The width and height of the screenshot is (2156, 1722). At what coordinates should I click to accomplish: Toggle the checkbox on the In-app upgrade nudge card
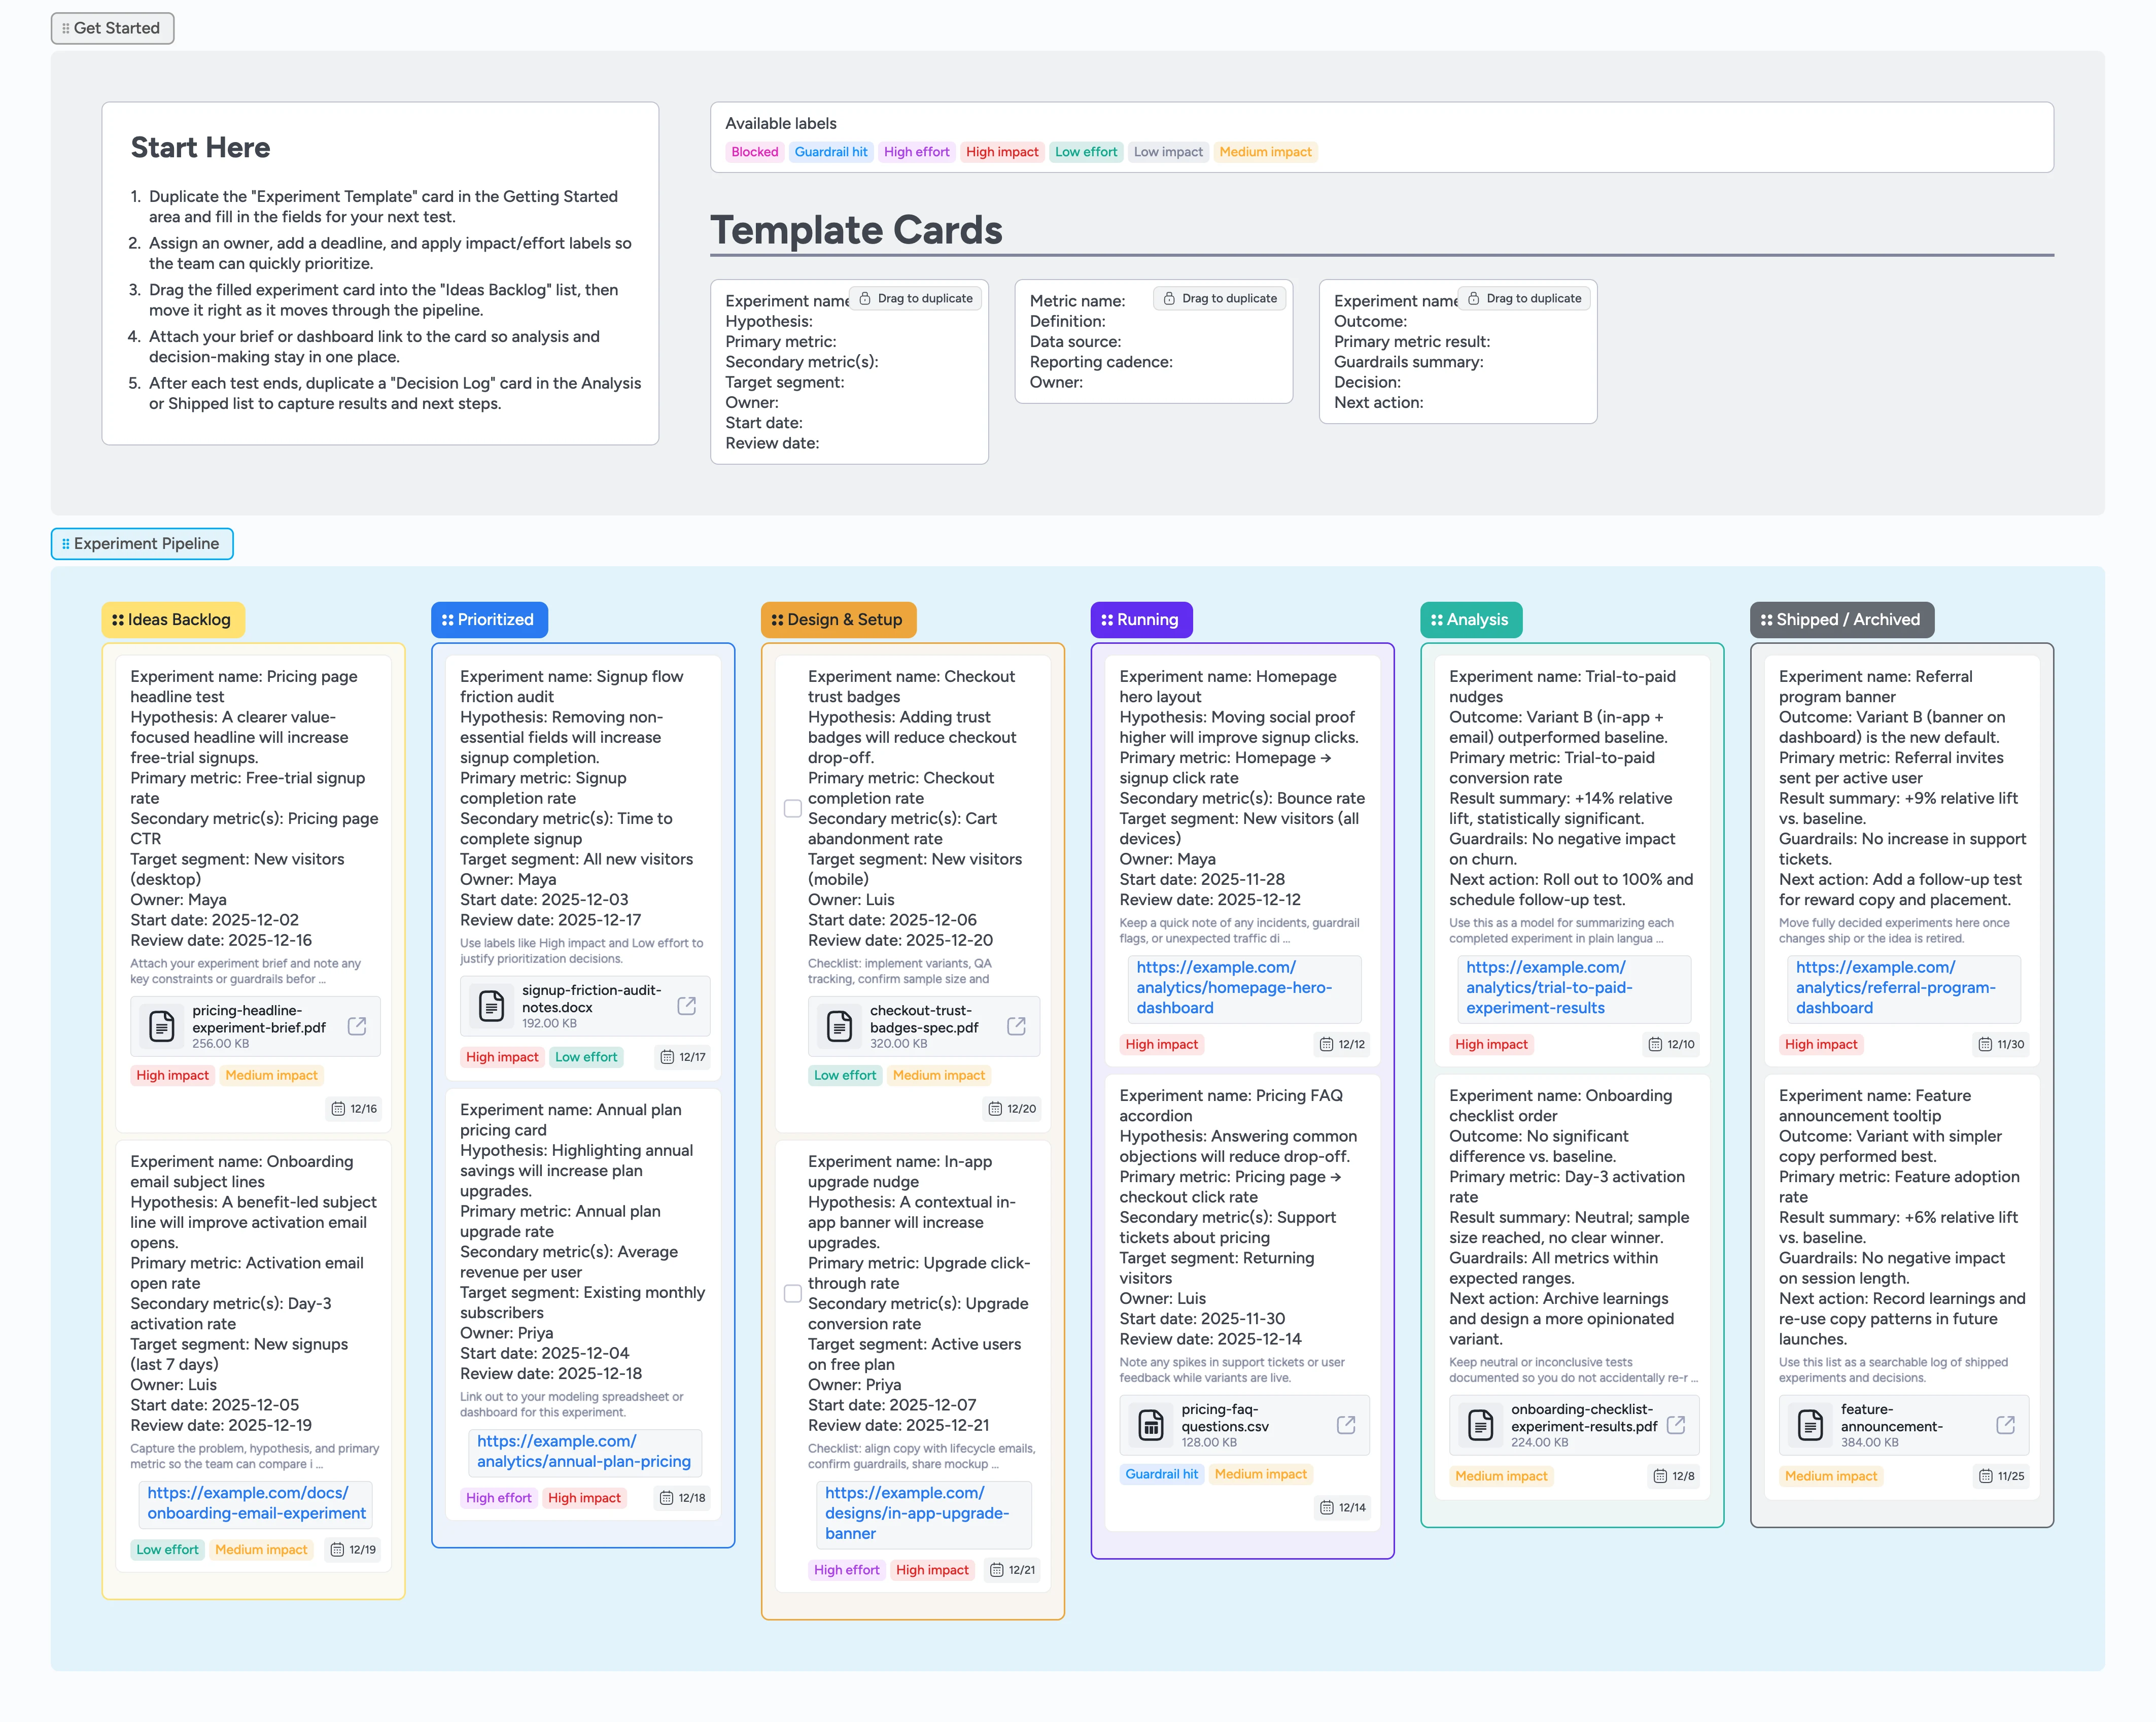pos(792,1293)
